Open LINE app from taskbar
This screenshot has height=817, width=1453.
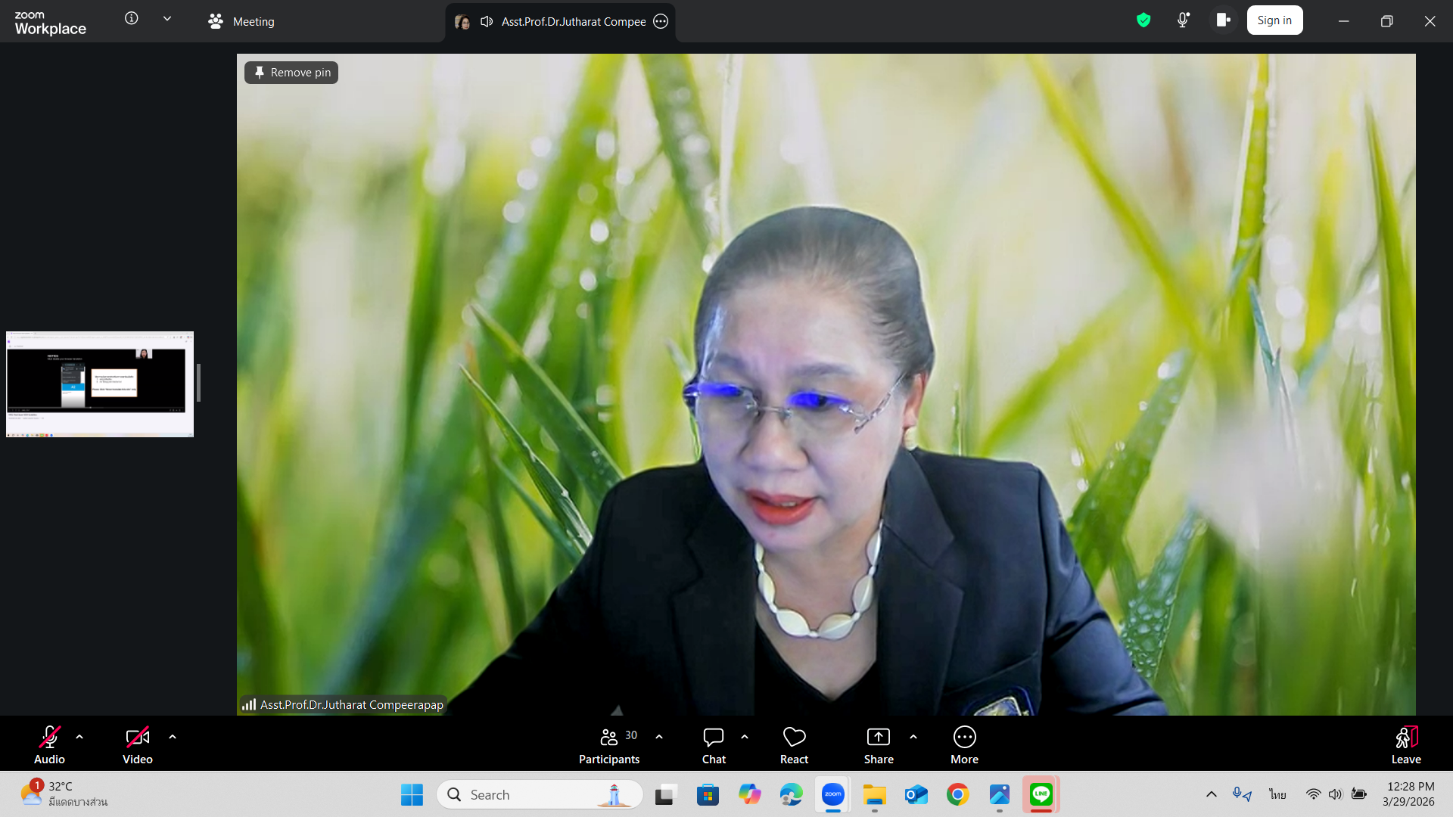pos(1041,794)
